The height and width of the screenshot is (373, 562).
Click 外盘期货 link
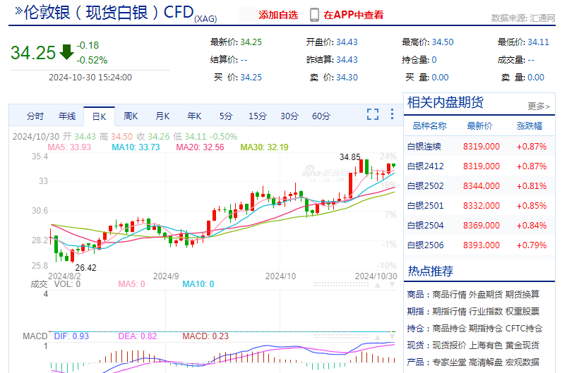(x=486, y=294)
